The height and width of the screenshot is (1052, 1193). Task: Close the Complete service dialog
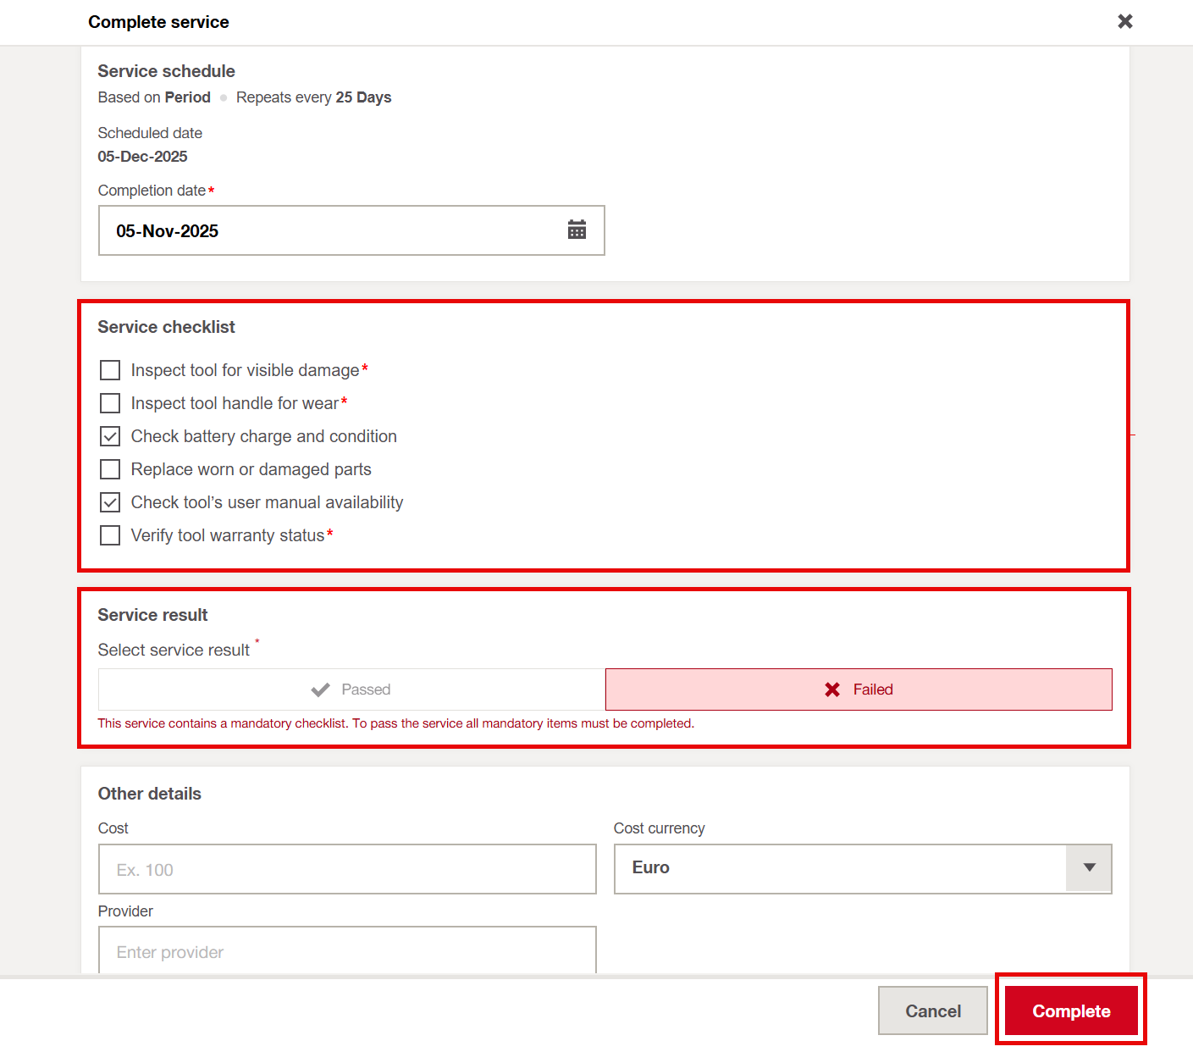point(1124,21)
